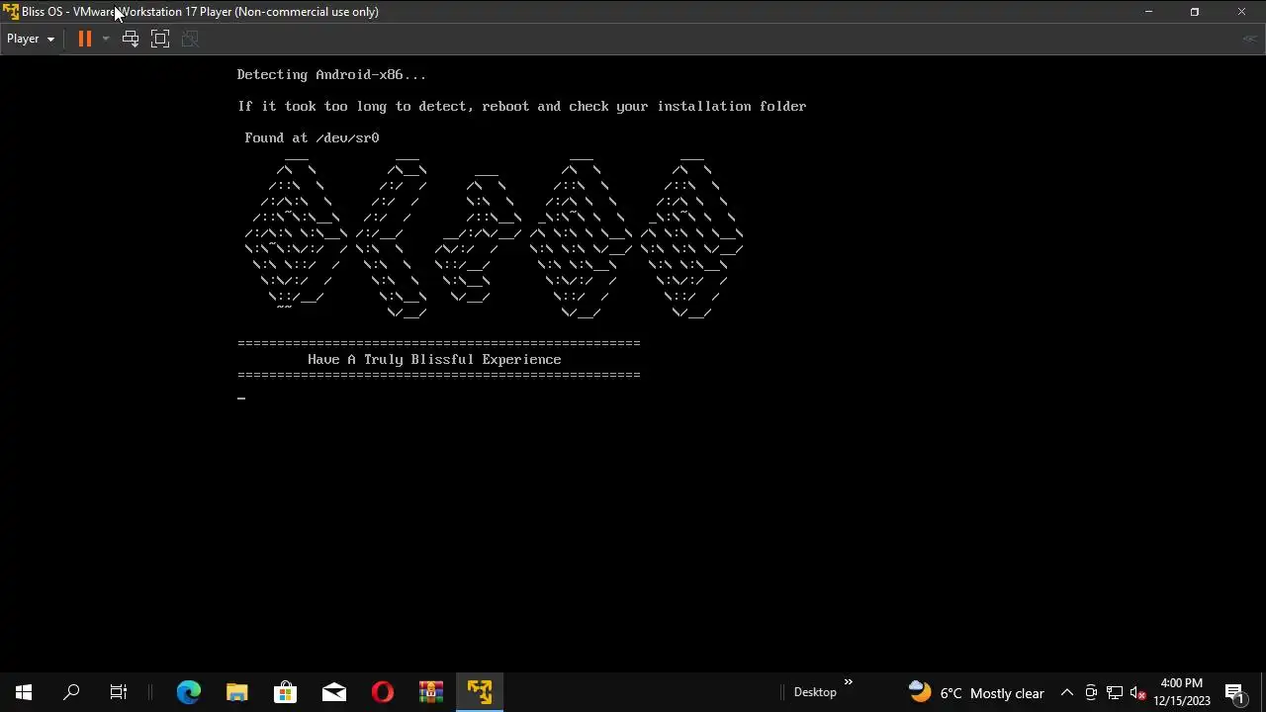
Task: Open network status tray icon
Action: tap(1115, 692)
